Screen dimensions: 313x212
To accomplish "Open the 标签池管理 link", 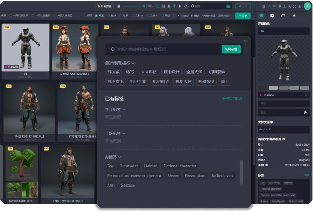I will click(232, 98).
